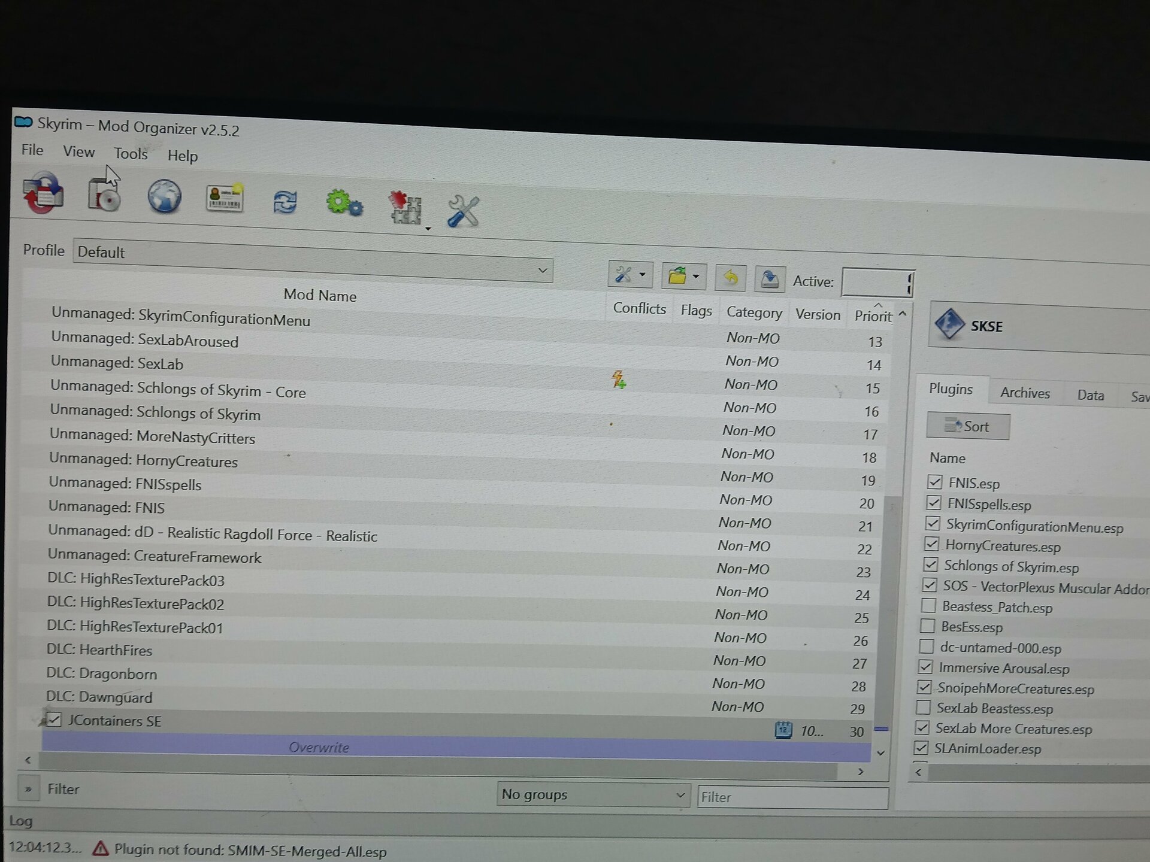Screen dimensions: 1150x862
Task: Switch to the Archives tab
Action: pyautogui.click(x=1025, y=393)
